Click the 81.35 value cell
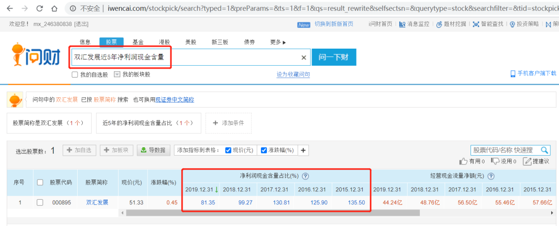This screenshot has width=559, height=226. (x=208, y=203)
